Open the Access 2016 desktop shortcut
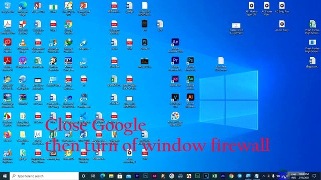Viewport: 321px width, 180px height. (38, 8)
